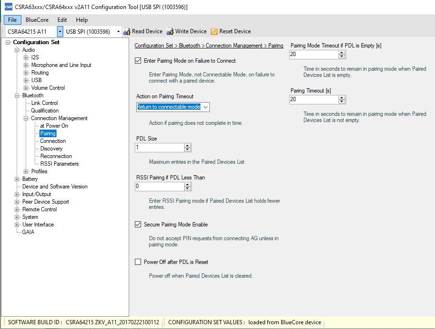Open Action on Pairing Timeout dropdown
This screenshot has width=435, height=329.
(x=205, y=107)
